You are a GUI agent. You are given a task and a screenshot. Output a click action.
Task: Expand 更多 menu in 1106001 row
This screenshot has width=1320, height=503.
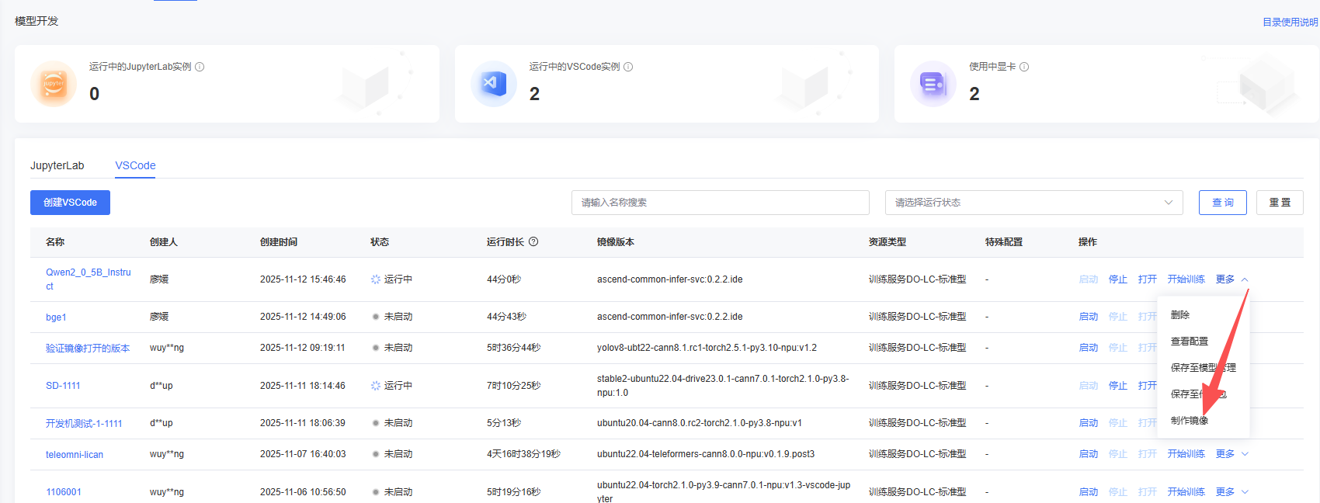tap(1231, 492)
